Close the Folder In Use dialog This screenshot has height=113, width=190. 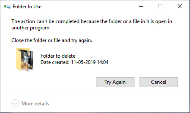(x=179, y=6)
